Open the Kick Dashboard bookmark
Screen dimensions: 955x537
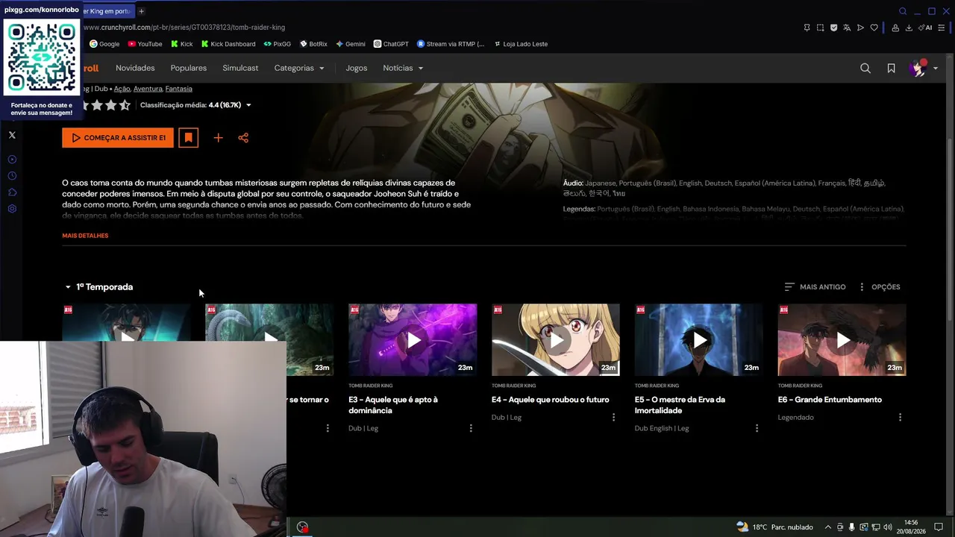228,44
